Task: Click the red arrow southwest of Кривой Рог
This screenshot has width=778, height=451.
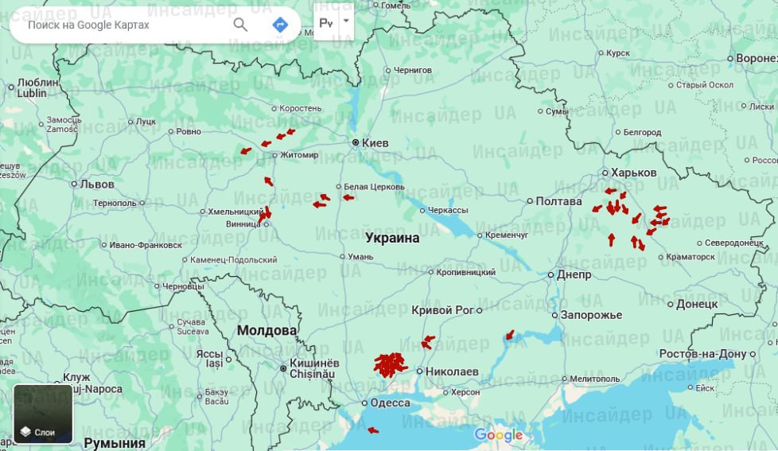Action: (x=428, y=342)
